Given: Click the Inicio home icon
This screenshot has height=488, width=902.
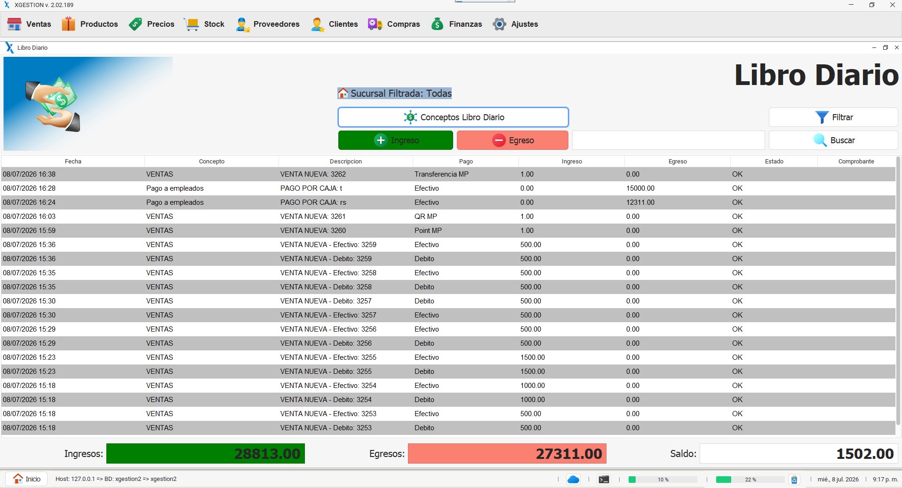Looking at the screenshot, I should point(18,479).
